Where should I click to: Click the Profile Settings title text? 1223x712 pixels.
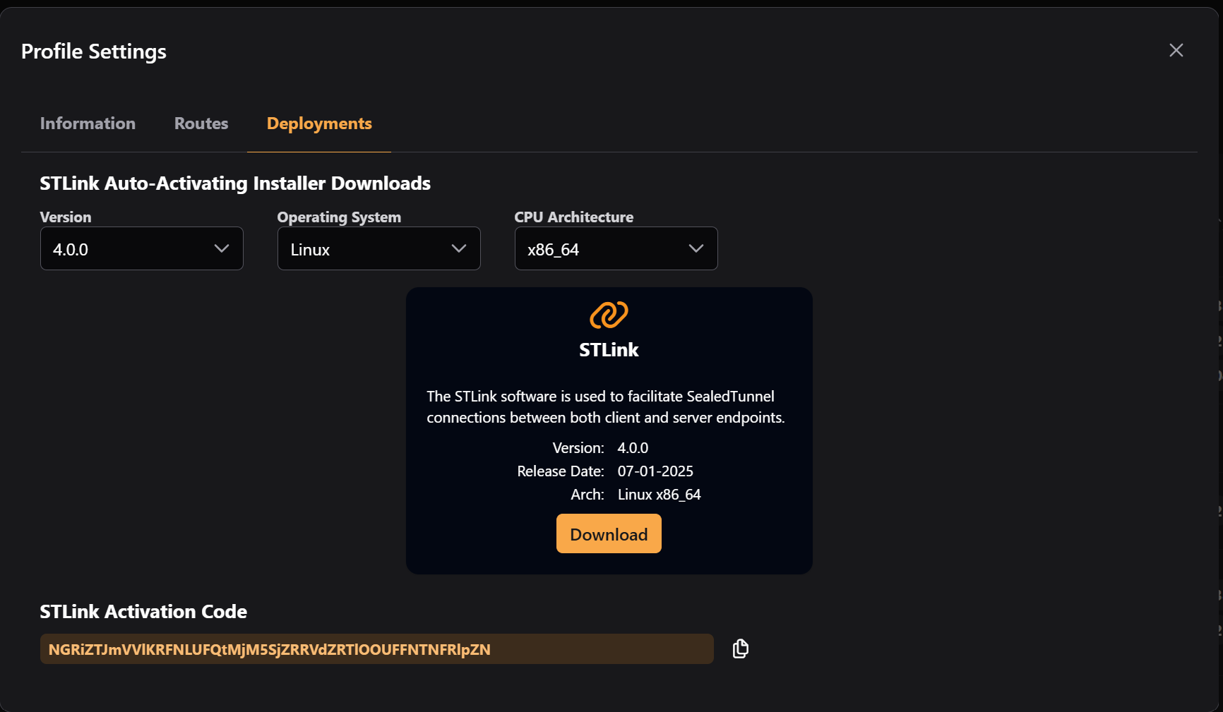click(94, 51)
